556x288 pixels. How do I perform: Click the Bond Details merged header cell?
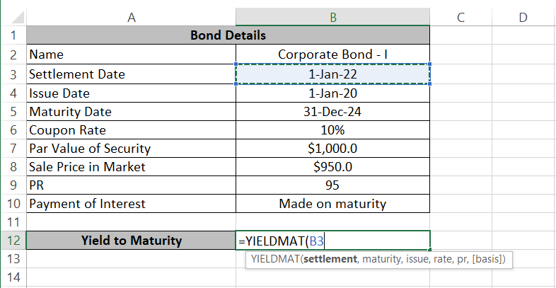click(228, 35)
